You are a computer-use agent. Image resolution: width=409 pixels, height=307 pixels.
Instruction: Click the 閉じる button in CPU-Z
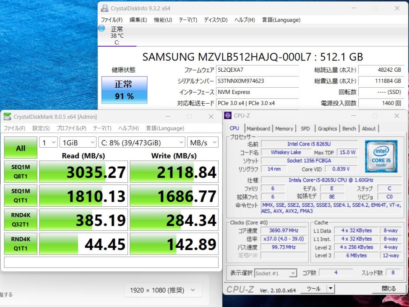point(388,289)
